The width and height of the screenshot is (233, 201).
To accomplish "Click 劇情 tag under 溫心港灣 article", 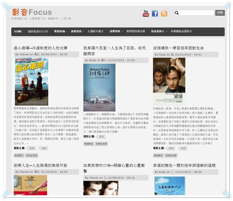I will (x=31, y=148).
